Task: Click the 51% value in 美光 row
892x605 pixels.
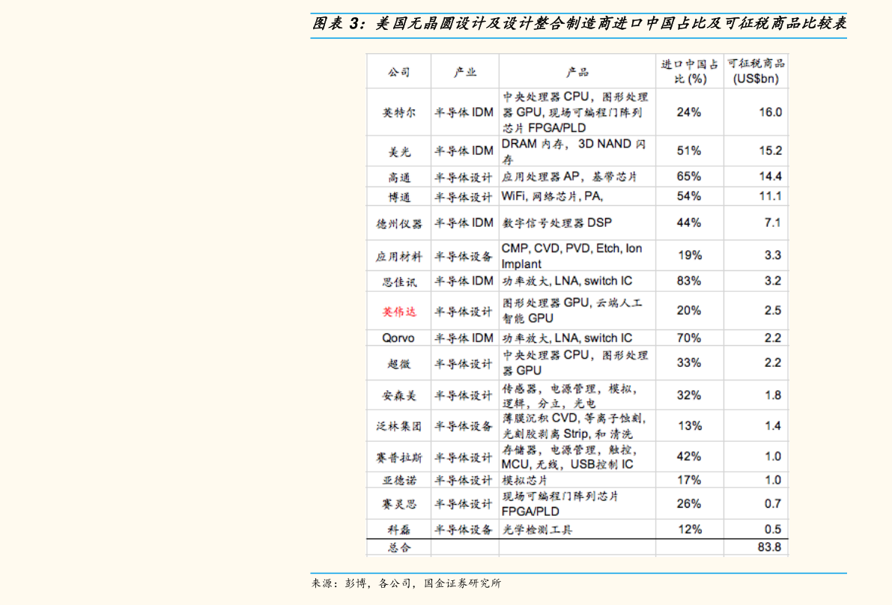Action: click(689, 151)
